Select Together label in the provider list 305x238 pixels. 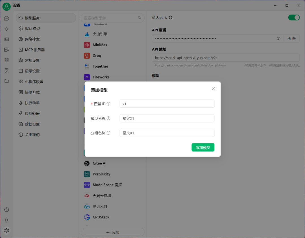(x=100, y=66)
